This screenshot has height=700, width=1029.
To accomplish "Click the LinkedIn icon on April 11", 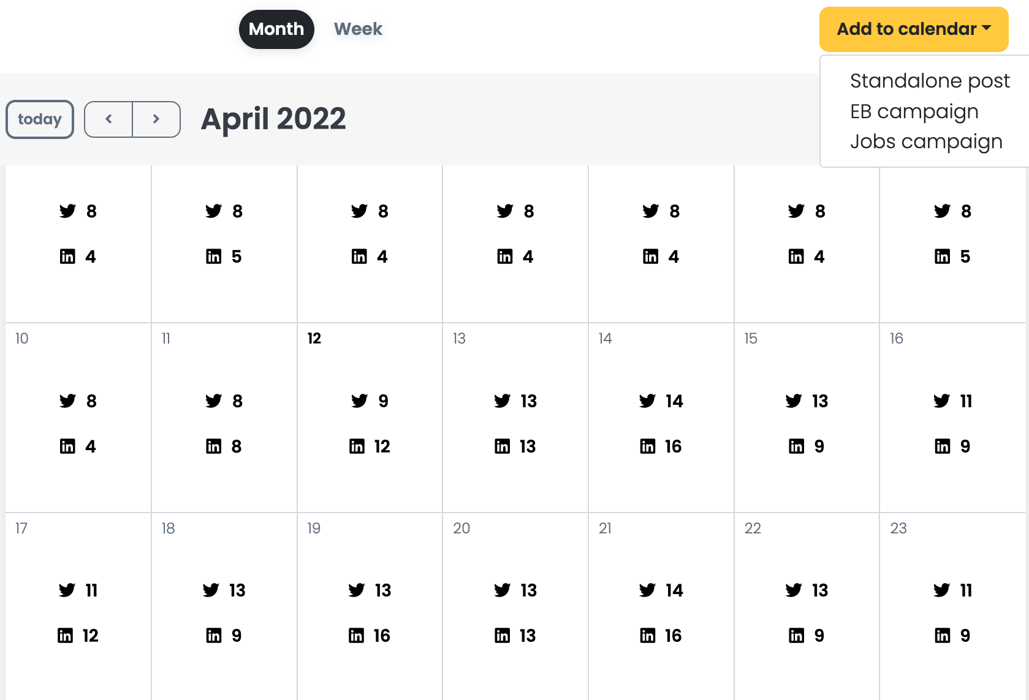I will tap(213, 446).
